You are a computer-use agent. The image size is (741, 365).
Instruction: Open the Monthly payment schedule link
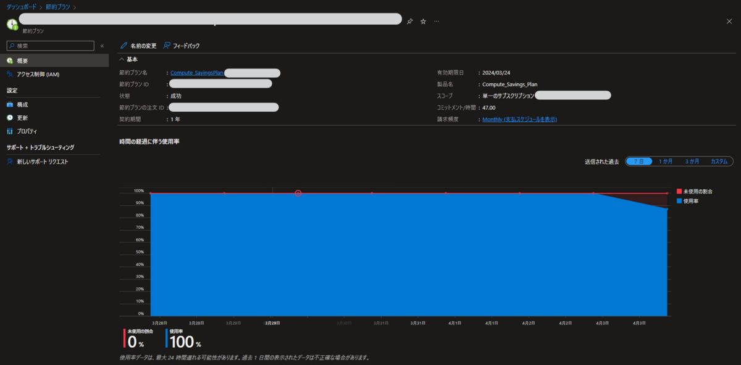click(519, 119)
